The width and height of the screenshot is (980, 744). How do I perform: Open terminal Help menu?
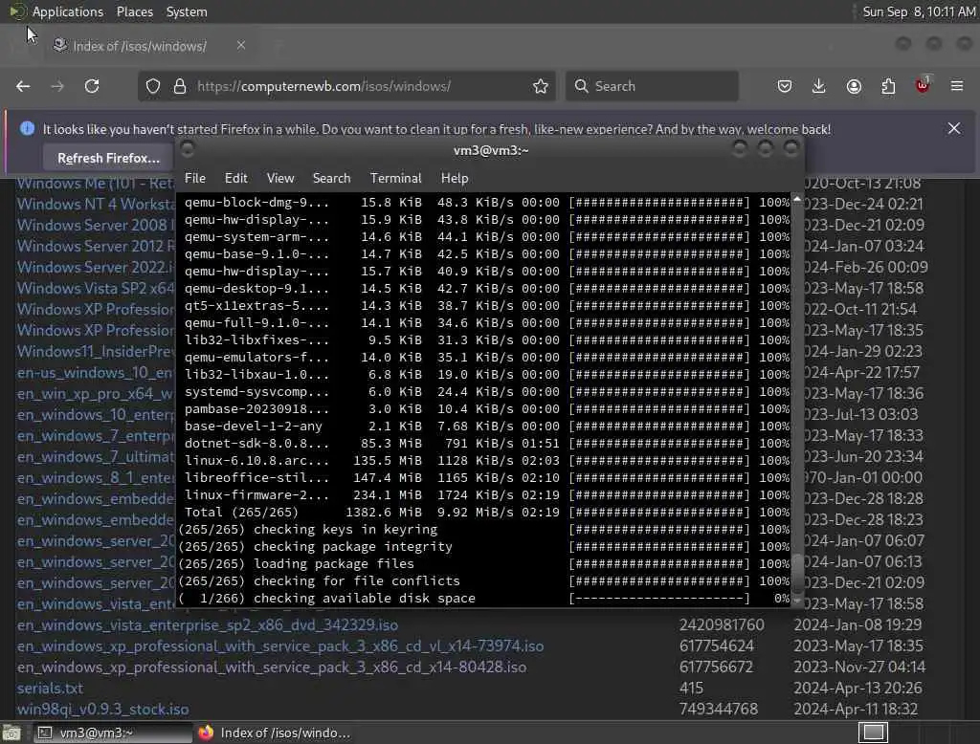(x=455, y=178)
